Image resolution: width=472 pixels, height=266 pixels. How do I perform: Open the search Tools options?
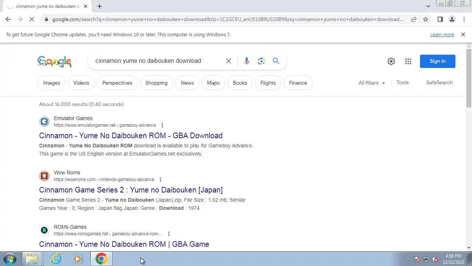click(402, 82)
